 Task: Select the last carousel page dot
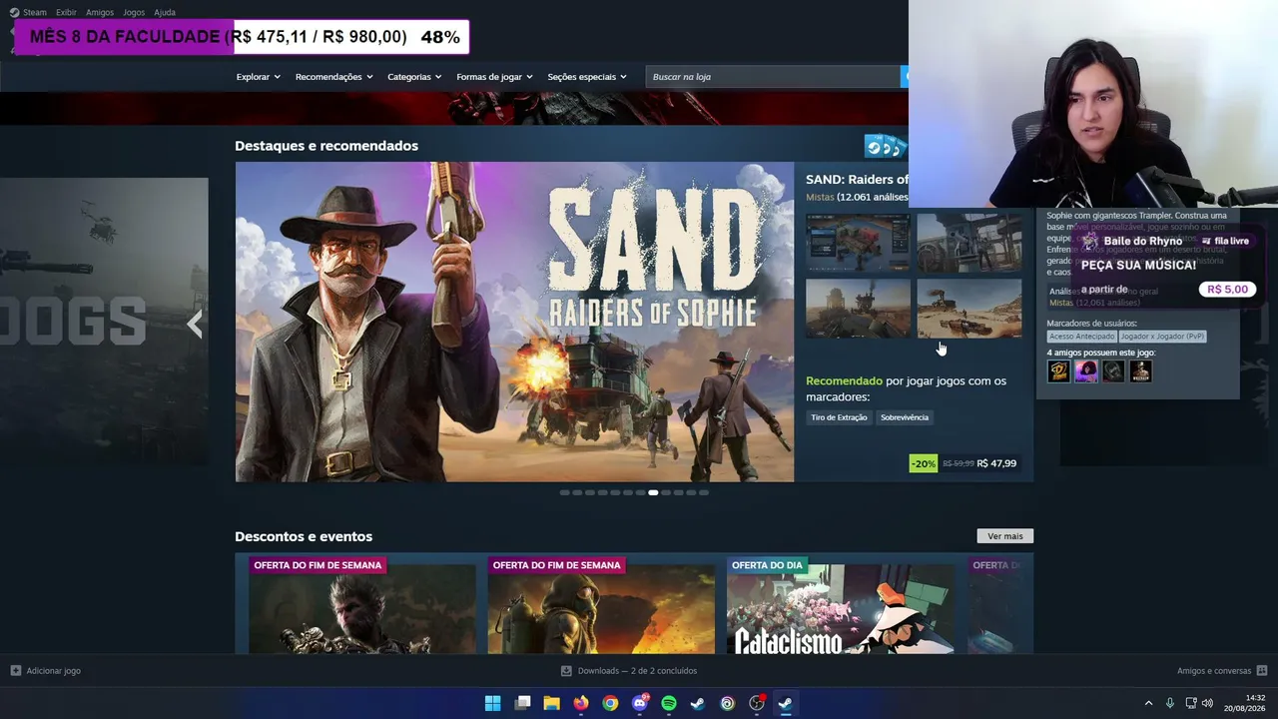pos(704,492)
